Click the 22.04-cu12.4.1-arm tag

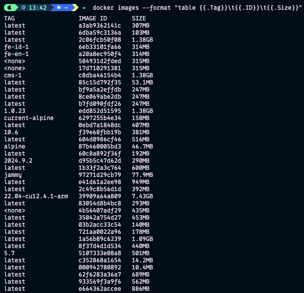tap(36, 196)
